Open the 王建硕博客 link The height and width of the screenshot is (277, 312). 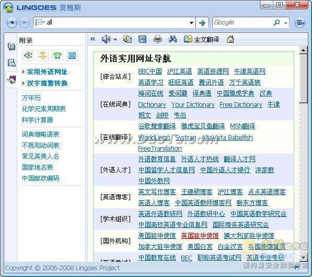197,192
